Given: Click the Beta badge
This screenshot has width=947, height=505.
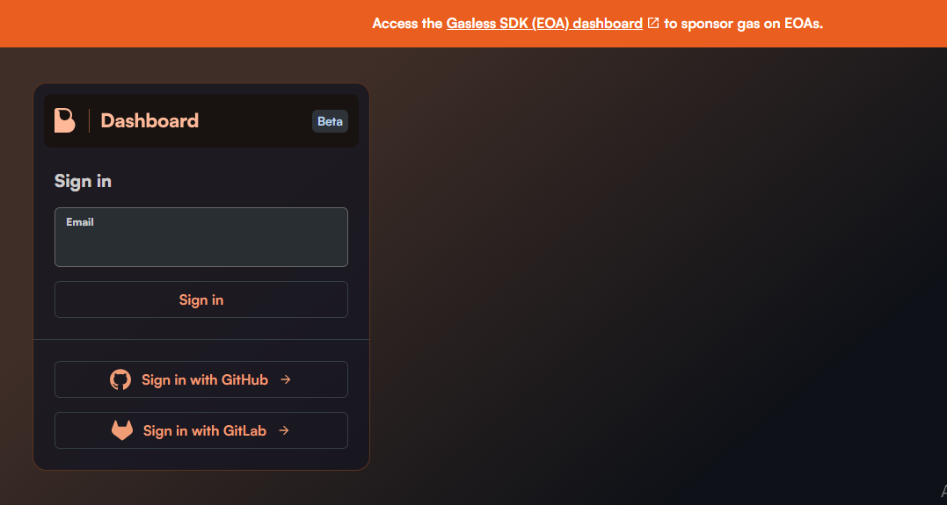Looking at the screenshot, I should pyautogui.click(x=330, y=121).
